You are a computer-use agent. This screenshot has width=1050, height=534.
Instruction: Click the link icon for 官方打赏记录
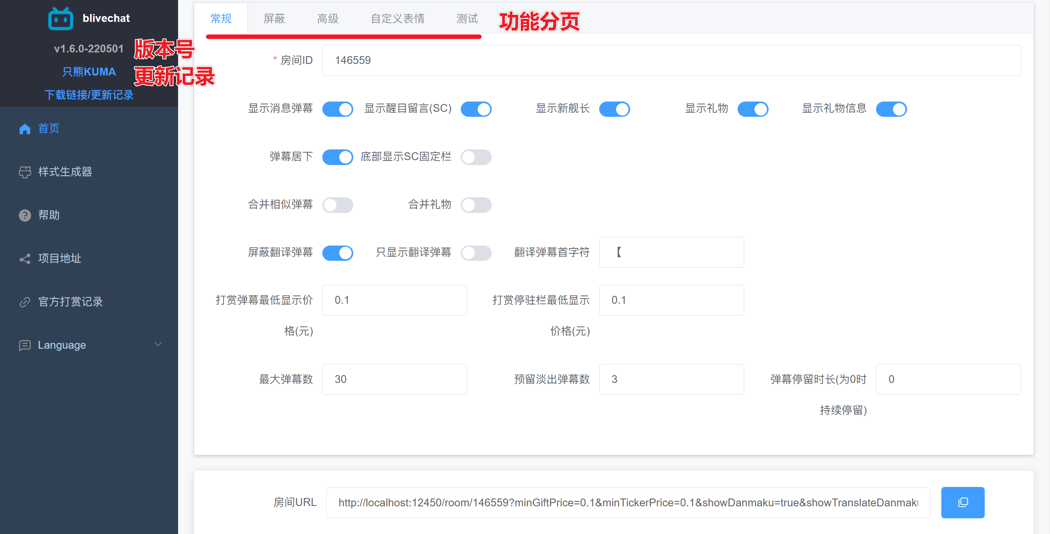click(25, 302)
